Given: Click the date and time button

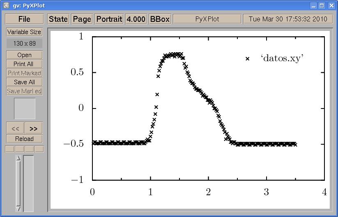Looking at the screenshot, I should click(287, 19).
